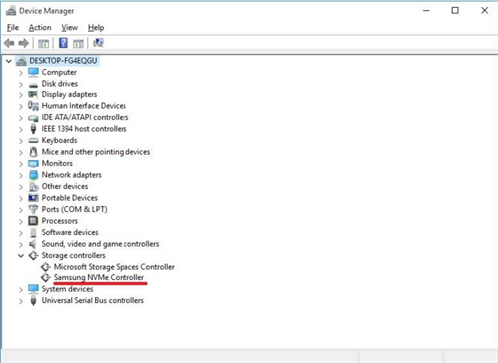Expand the Disk drives category
The width and height of the screenshot is (498, 363).
[x=21, y=84]
